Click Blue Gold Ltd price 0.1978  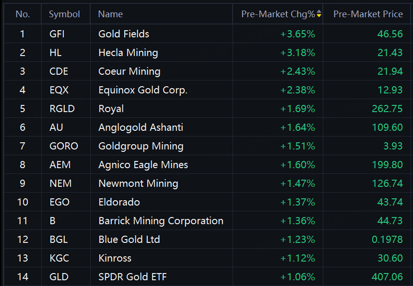(x=387, y=240)
